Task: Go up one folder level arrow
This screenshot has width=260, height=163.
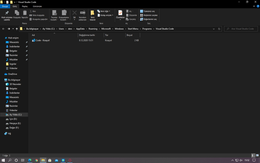Action: click(17, 29)
